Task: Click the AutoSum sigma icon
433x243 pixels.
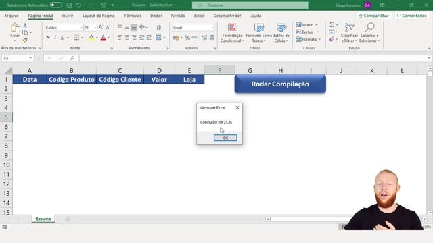Action: click(332, 25)
